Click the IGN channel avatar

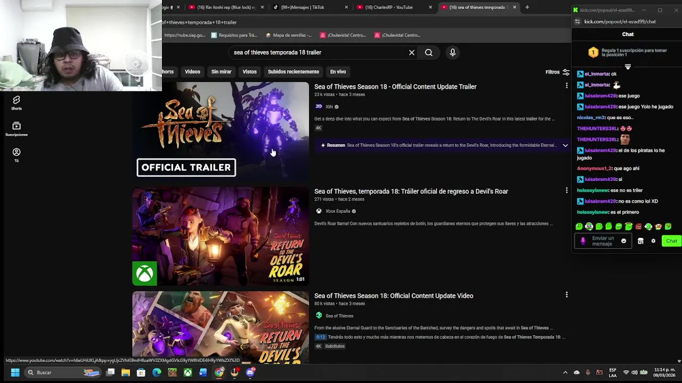pyautogui.click(x=319, y=106)
